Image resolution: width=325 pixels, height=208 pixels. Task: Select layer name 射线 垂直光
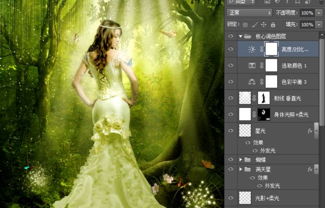(x=287, y=98)
